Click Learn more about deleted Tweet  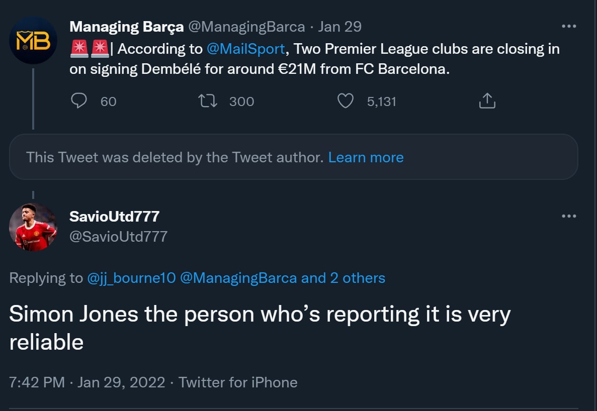(366, 157)
